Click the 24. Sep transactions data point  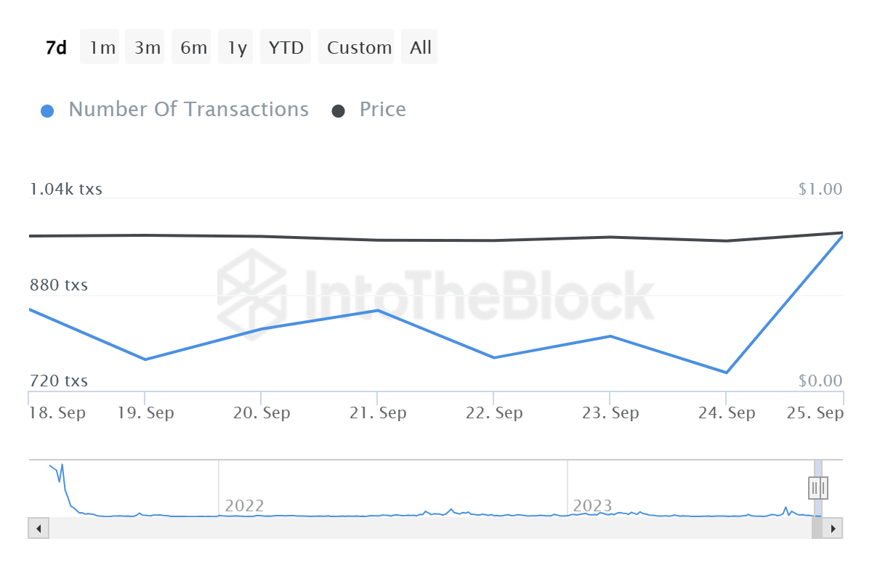[x=725, y=373]
